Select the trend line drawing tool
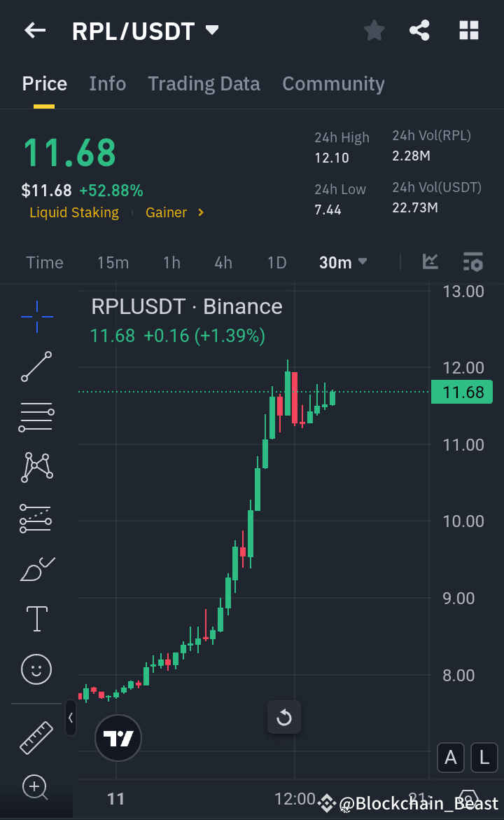The image size is (504, 820). tap(36, 366)
